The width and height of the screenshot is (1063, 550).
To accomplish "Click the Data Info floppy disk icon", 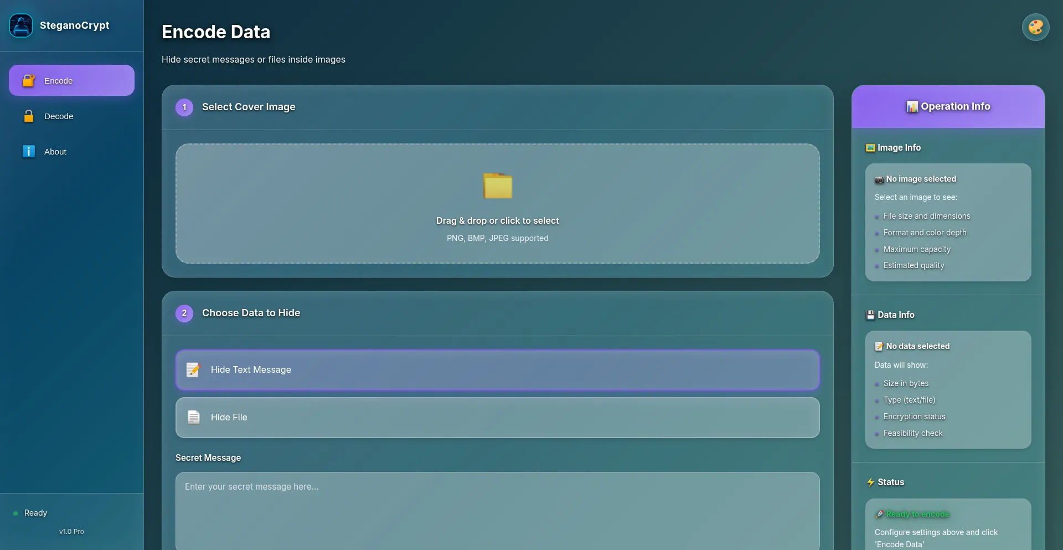I will pyautogui.click(x=870, y=315).
